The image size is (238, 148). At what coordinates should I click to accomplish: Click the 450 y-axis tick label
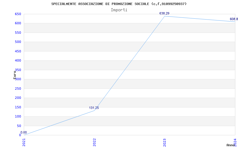18,51
